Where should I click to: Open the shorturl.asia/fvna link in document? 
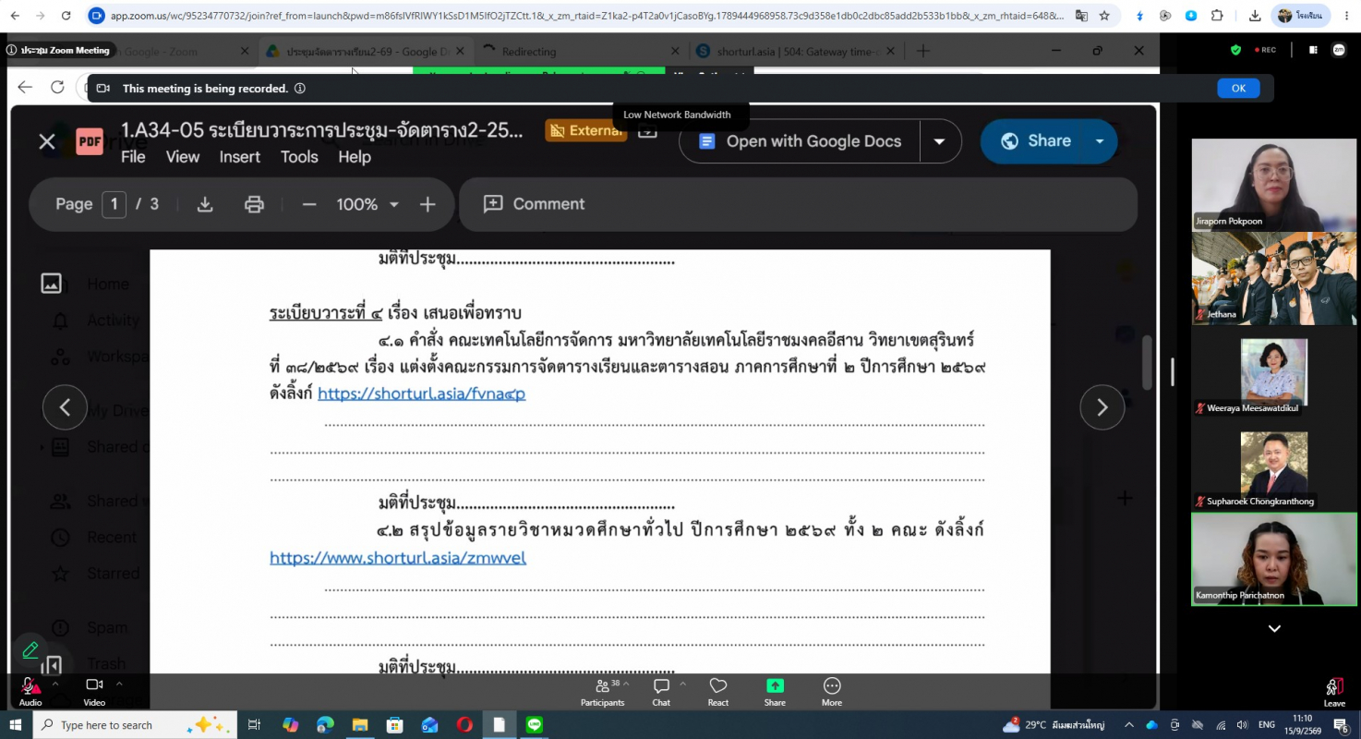(x=421, y=394)
